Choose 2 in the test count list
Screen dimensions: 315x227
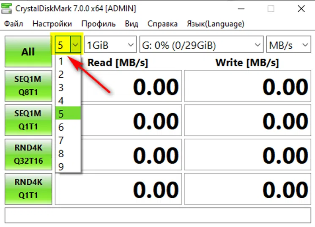point(68,74)
